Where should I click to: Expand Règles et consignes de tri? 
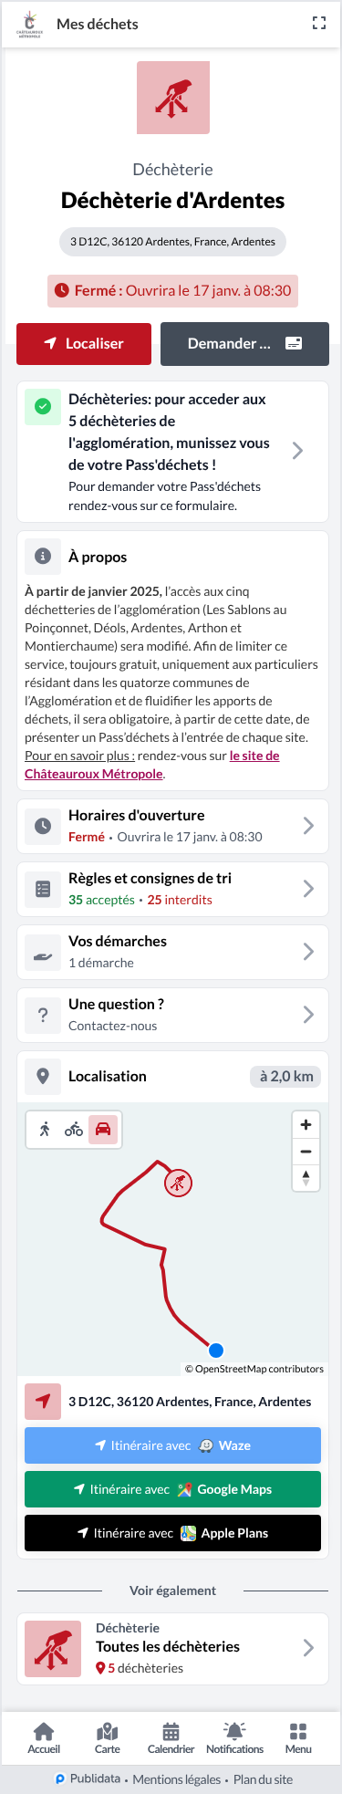pos(172,889)
